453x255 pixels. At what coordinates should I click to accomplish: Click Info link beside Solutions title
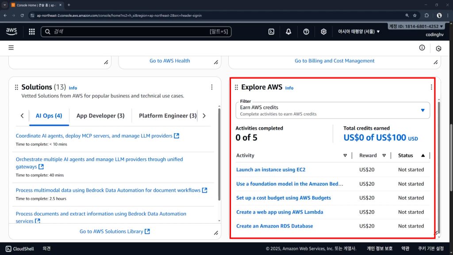pyautogui.click(x=73, y=88)
